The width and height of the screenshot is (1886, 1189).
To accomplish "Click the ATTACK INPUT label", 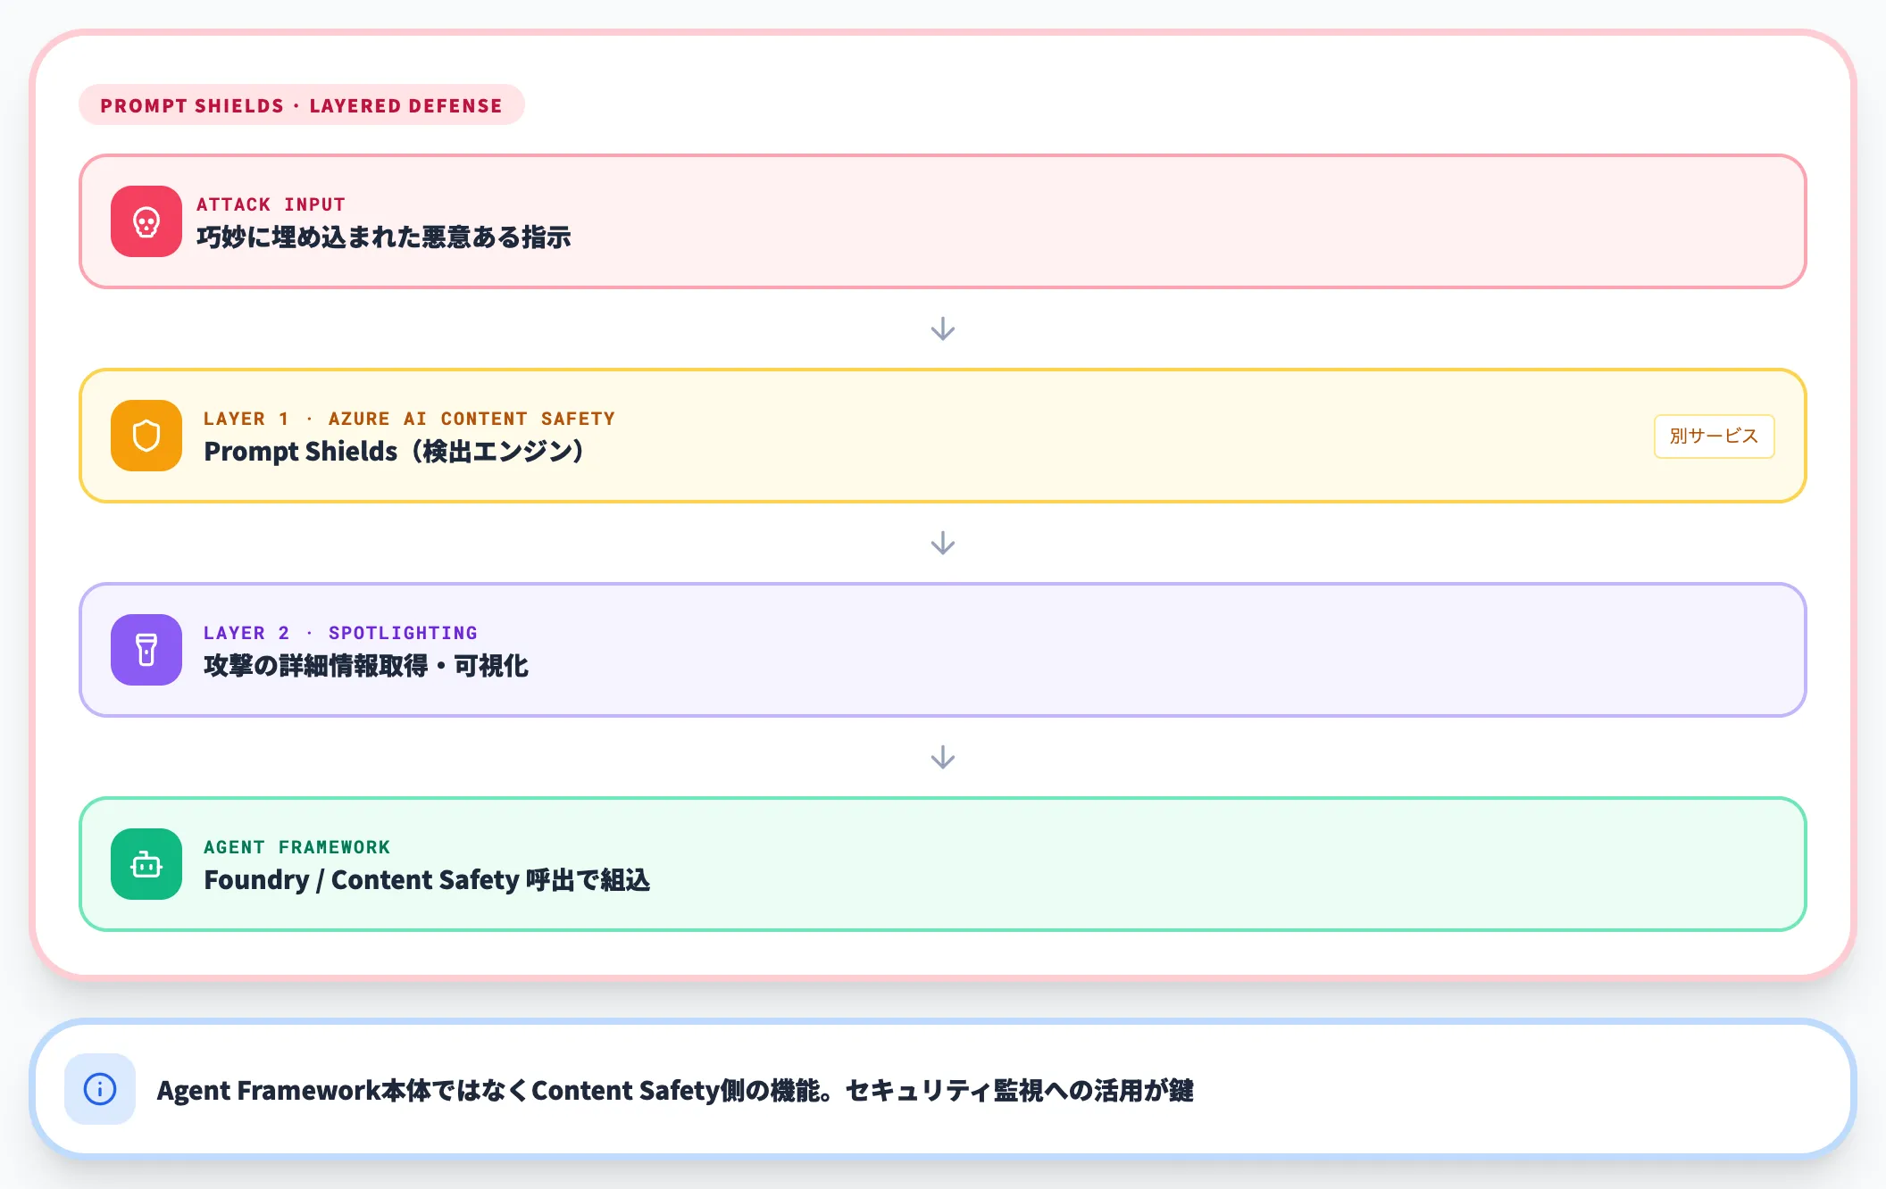I will coord(271,204).
